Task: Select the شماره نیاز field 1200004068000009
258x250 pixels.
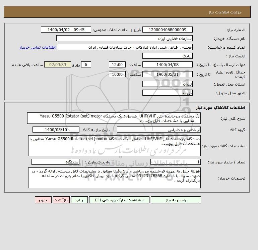Action: tap(167, 30)
